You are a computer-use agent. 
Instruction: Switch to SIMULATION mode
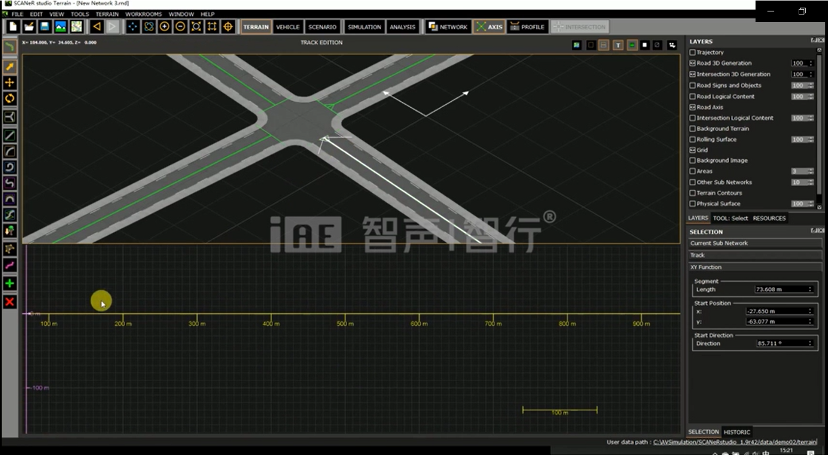coord(364,27)
